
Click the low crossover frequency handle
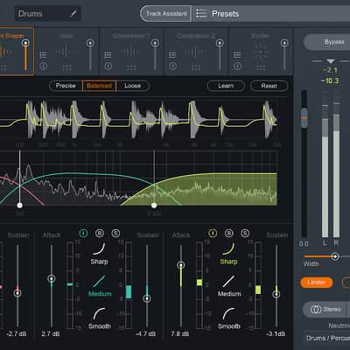pos(19,206)
